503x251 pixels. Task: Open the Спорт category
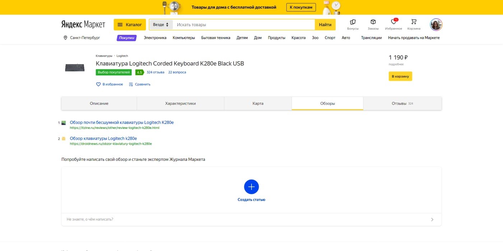coord(330,38)
